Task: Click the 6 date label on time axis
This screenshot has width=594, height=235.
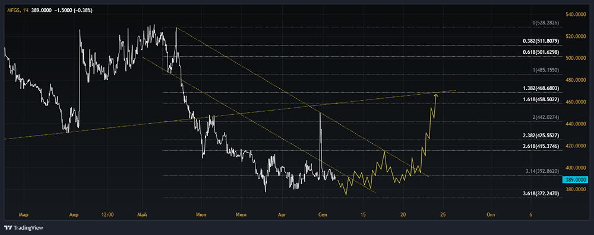Action: pyautogui.click(x=530, y=215)
